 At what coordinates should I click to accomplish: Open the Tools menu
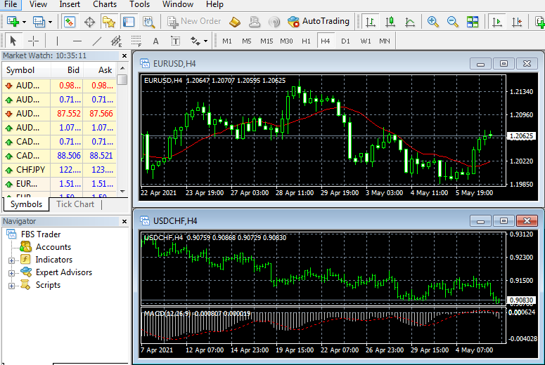[139, 4]
